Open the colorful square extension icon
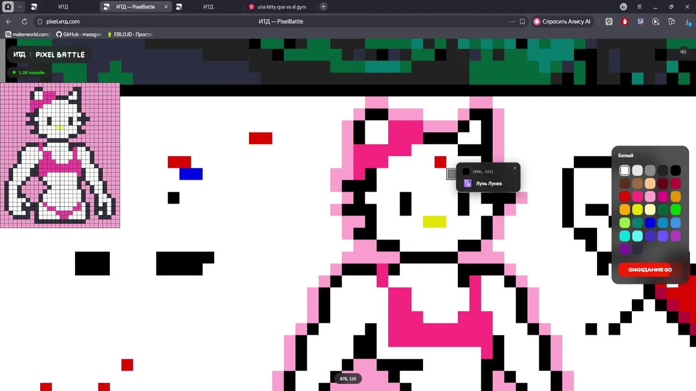 pyautogui.click(x=641, y=22)
